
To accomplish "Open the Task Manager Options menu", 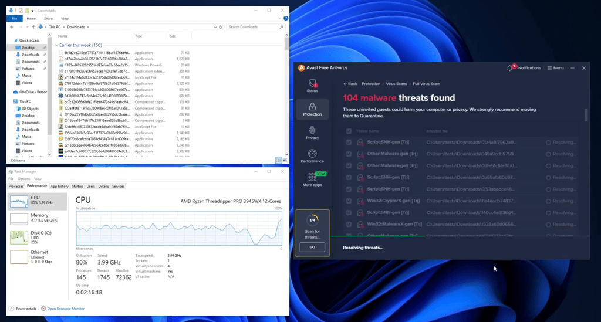I will coord(23,179).
